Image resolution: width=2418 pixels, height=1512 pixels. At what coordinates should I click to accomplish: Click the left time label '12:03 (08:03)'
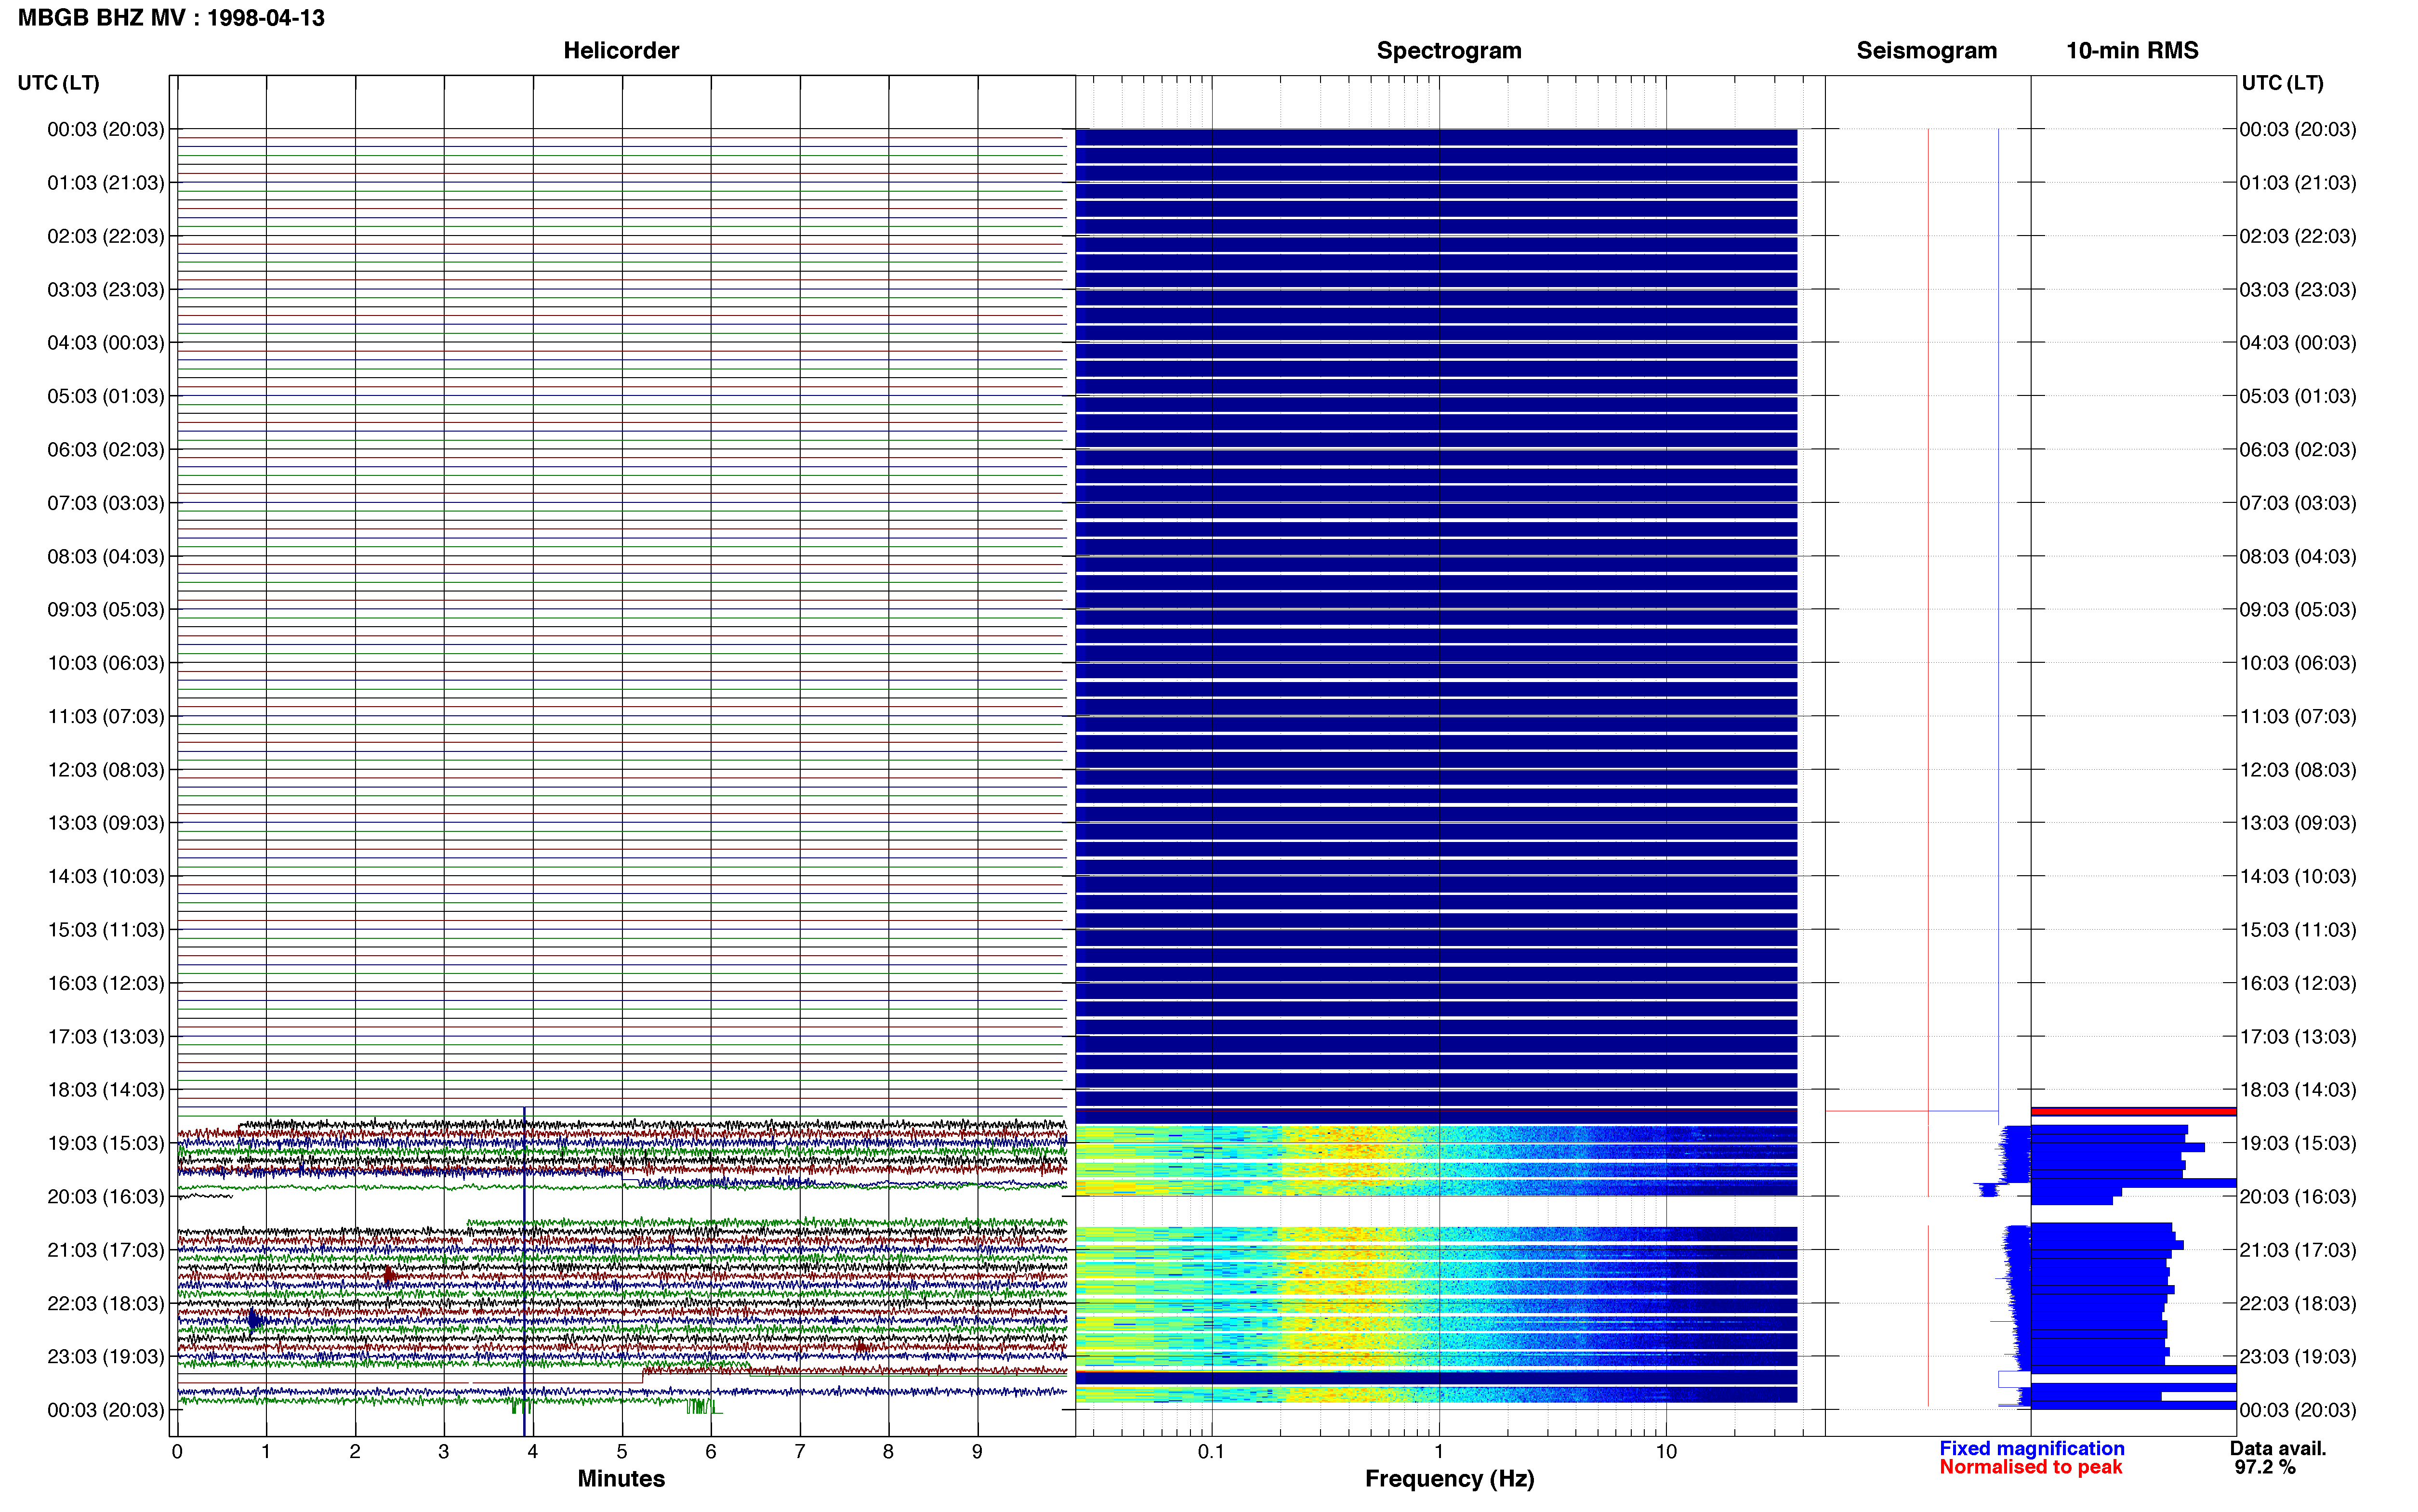coord(106,770)
